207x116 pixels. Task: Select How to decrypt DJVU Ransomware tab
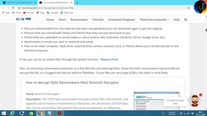(x=56, y=3)
